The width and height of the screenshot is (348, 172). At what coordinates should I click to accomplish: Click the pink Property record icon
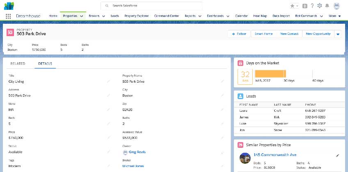click(x=10, y=32)
